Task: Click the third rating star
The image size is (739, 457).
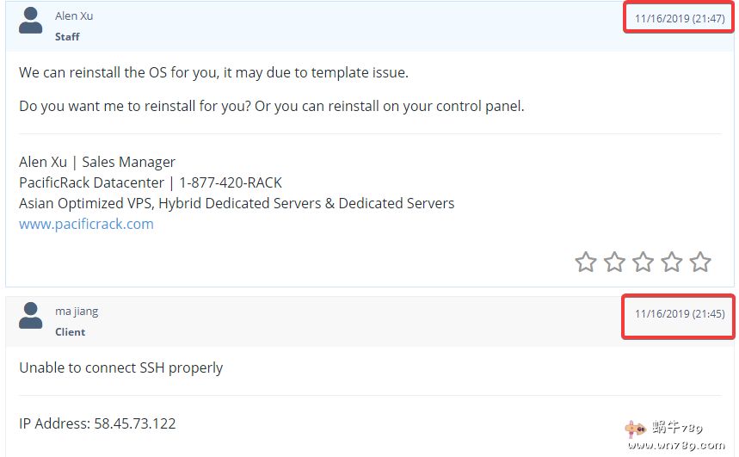Action: point(644,262)
